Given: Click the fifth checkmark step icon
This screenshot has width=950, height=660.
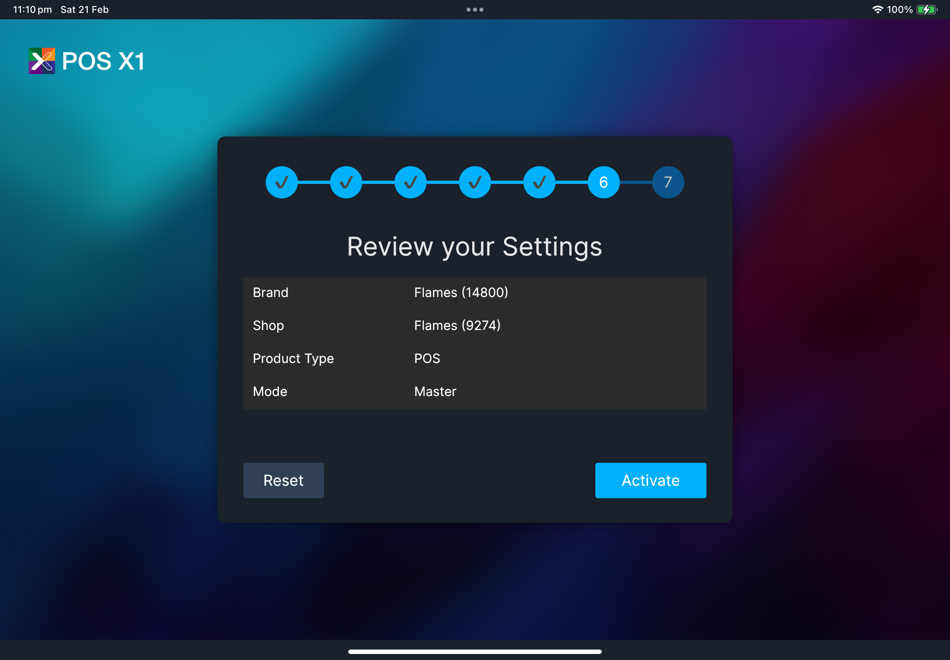Looking at the screenshot, I should (x=539, y=182).
